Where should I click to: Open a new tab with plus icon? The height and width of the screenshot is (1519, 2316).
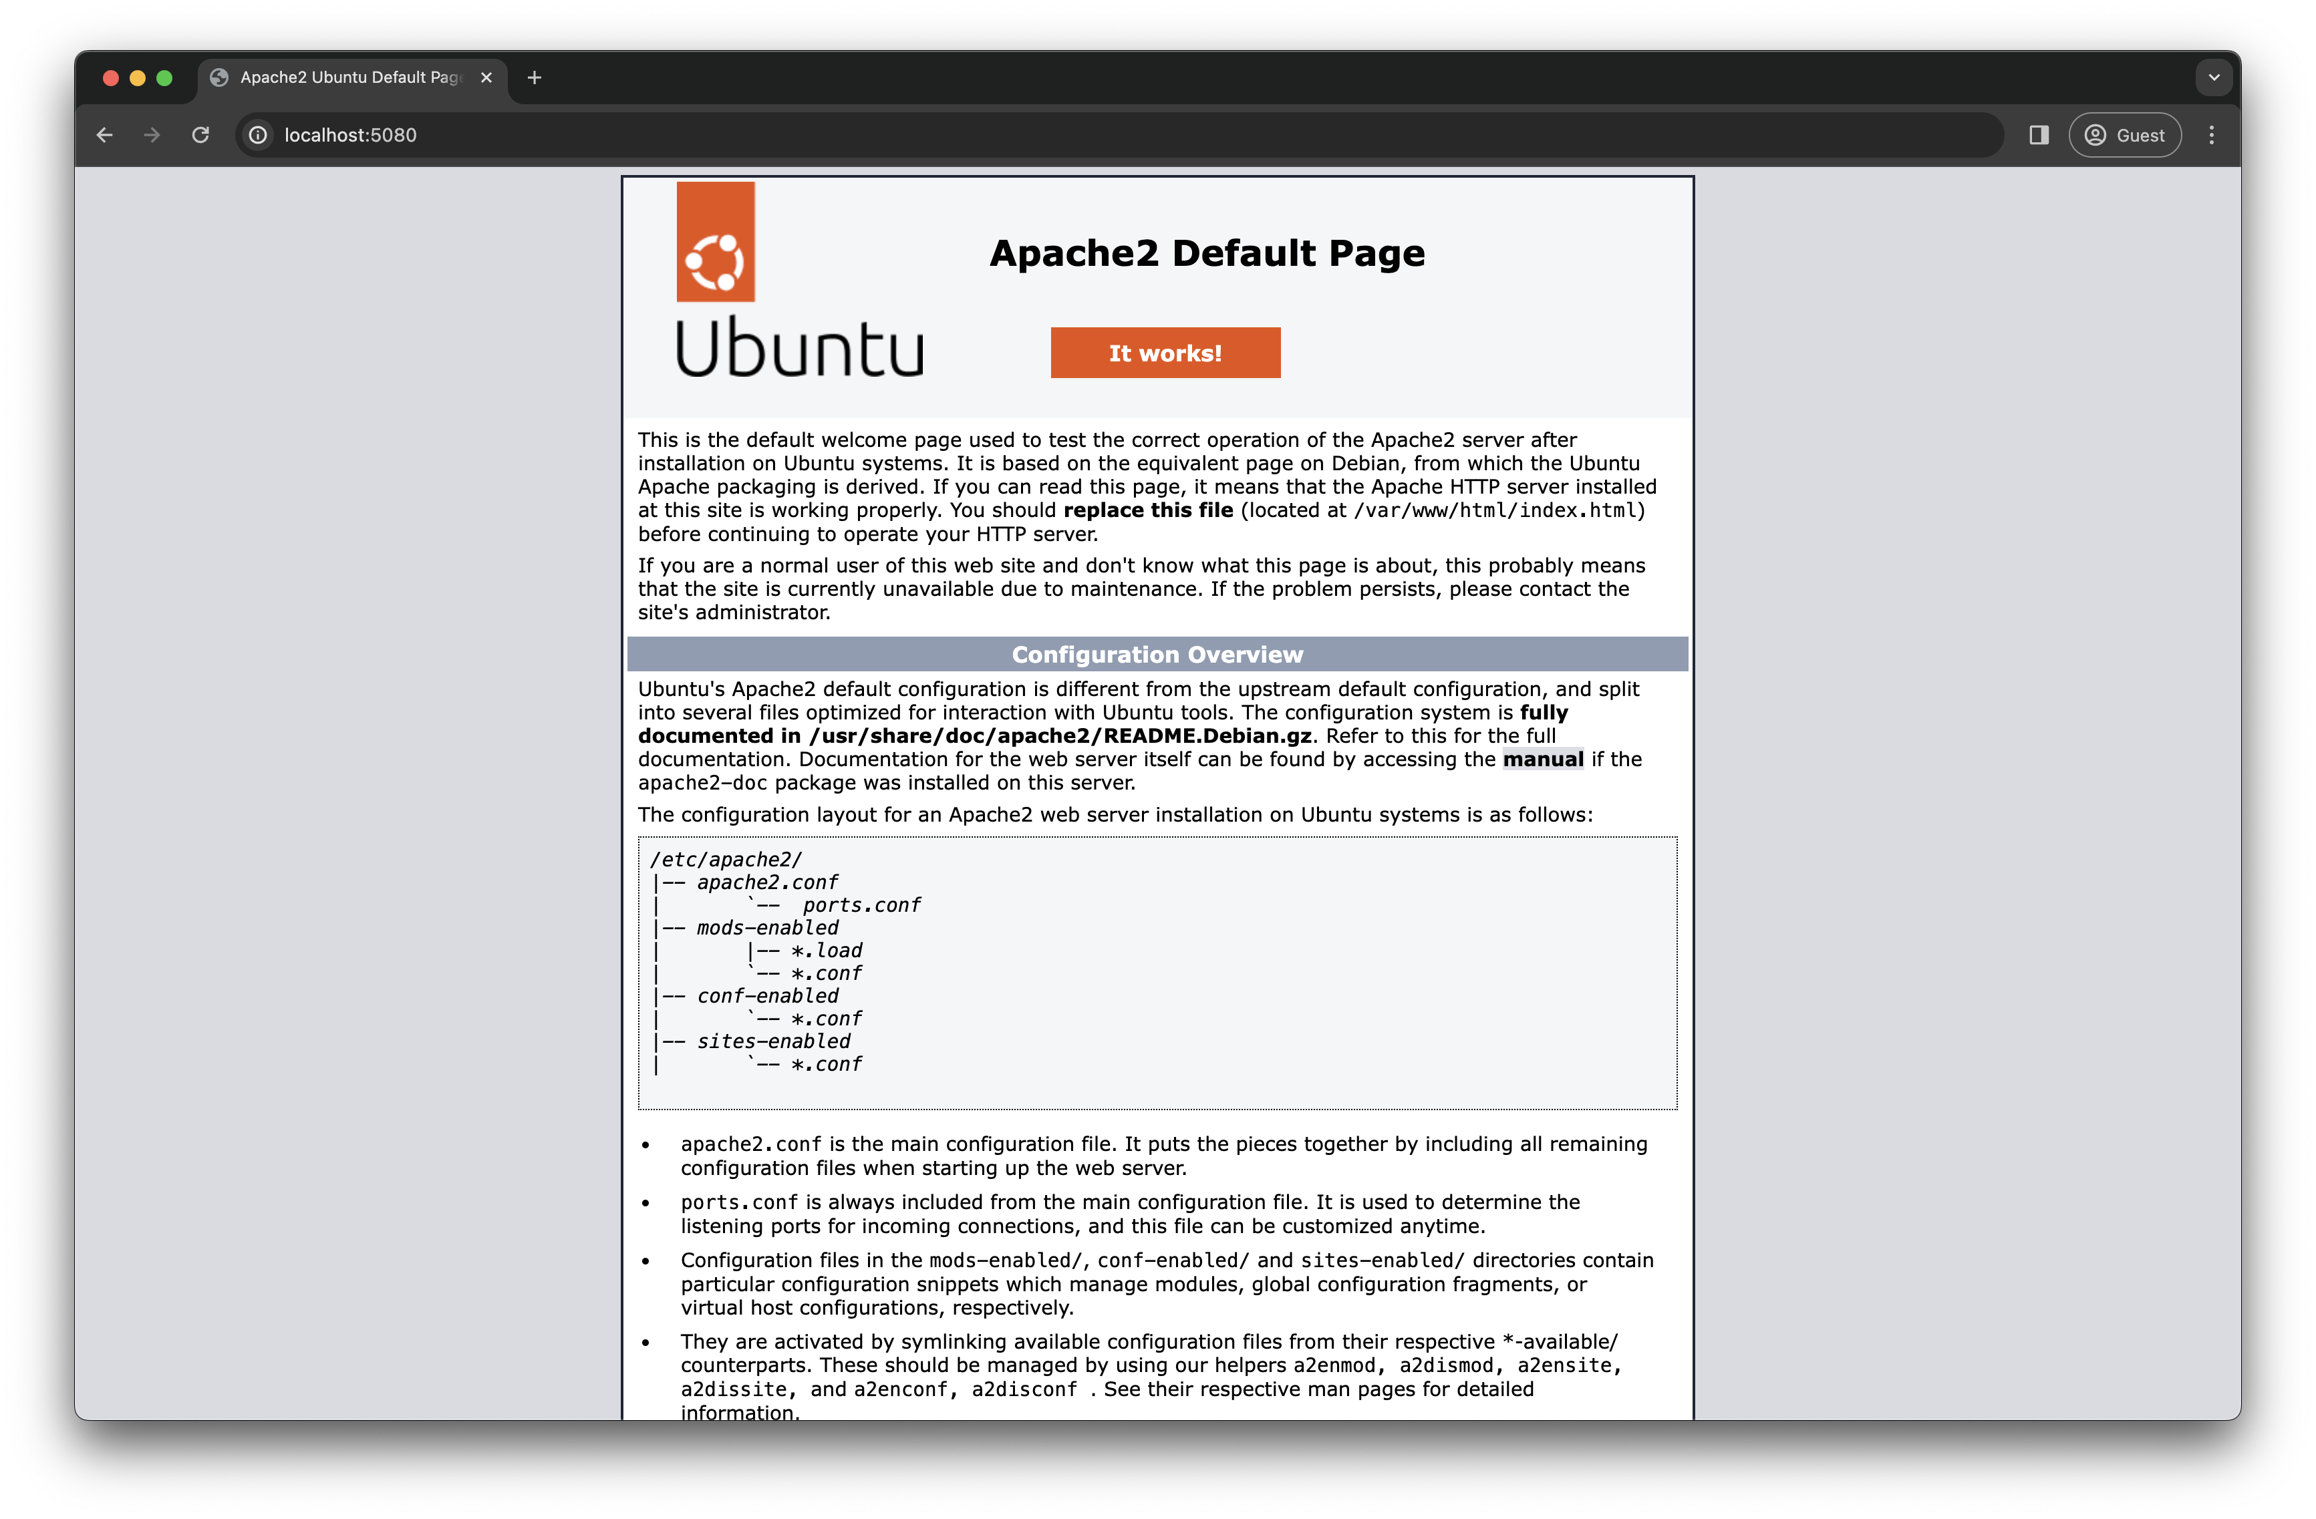tap(535, 78)
